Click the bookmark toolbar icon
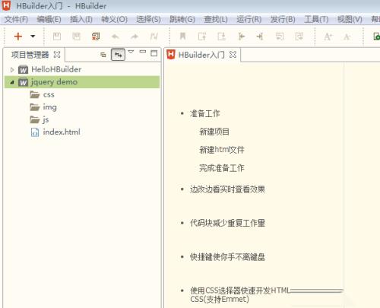Viewport: 380px width, 308px height. click(x=182, y=37)
